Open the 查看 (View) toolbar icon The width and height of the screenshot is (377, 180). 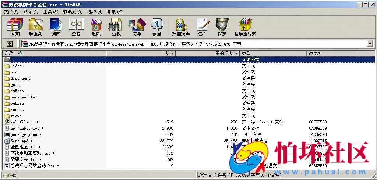(x=76, y=27)
